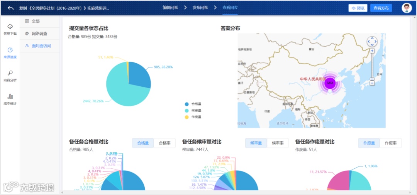Click the purple 3272 cluster marker on map
The image size is (417, 195).
(330, 83)
